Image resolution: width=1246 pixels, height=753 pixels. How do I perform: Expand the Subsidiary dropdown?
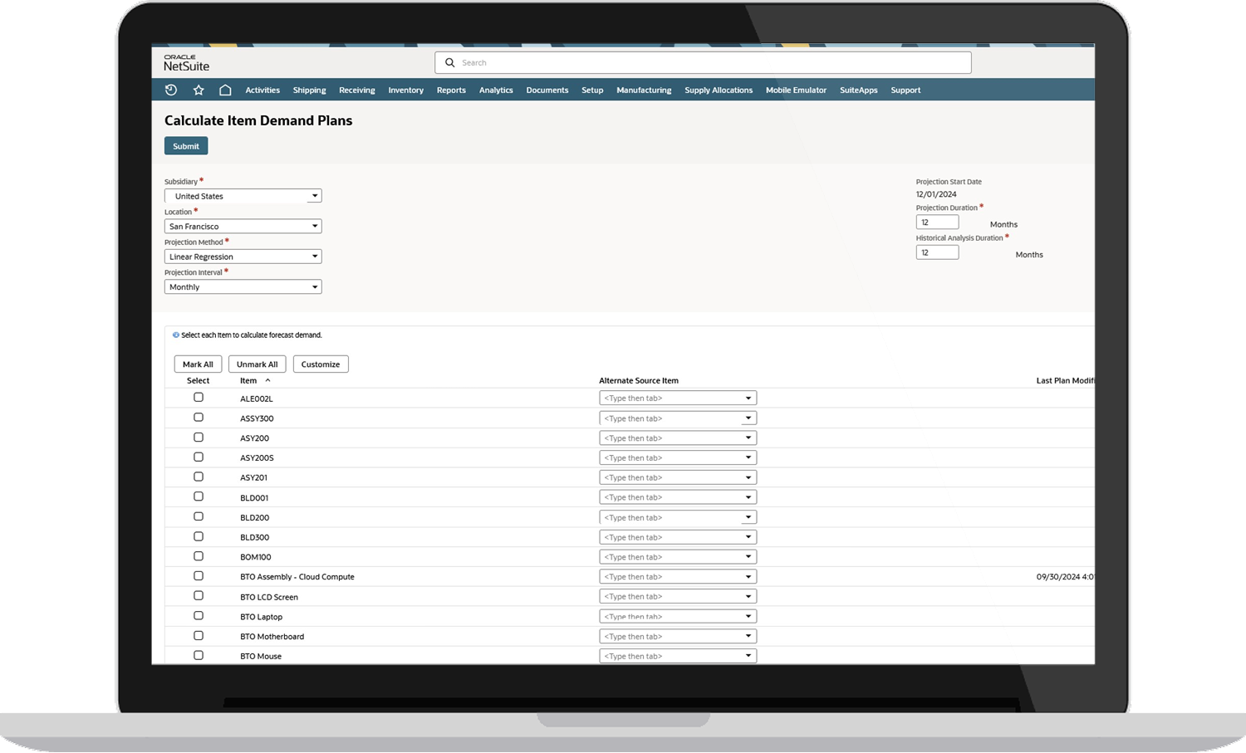(315, 196)
